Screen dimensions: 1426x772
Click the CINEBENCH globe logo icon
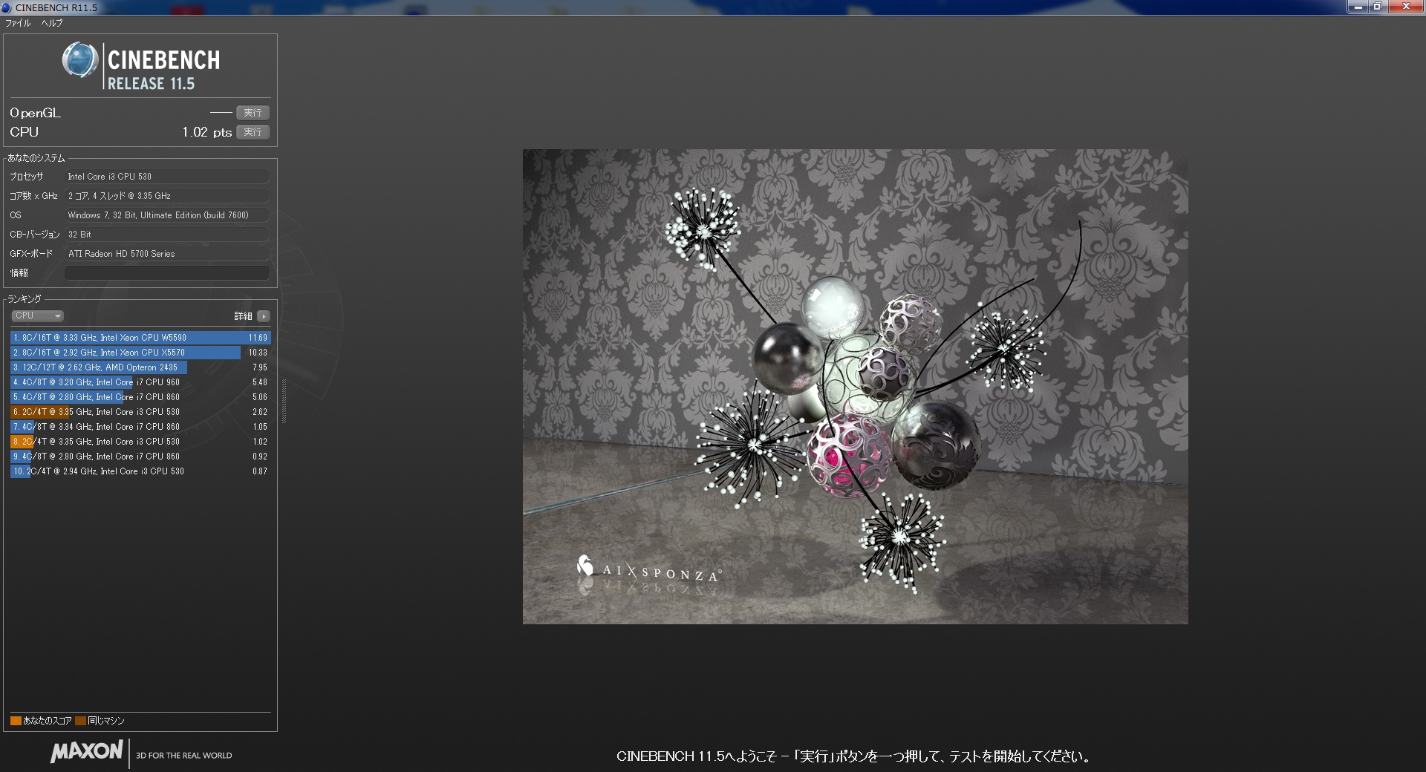tap(79, 61)
